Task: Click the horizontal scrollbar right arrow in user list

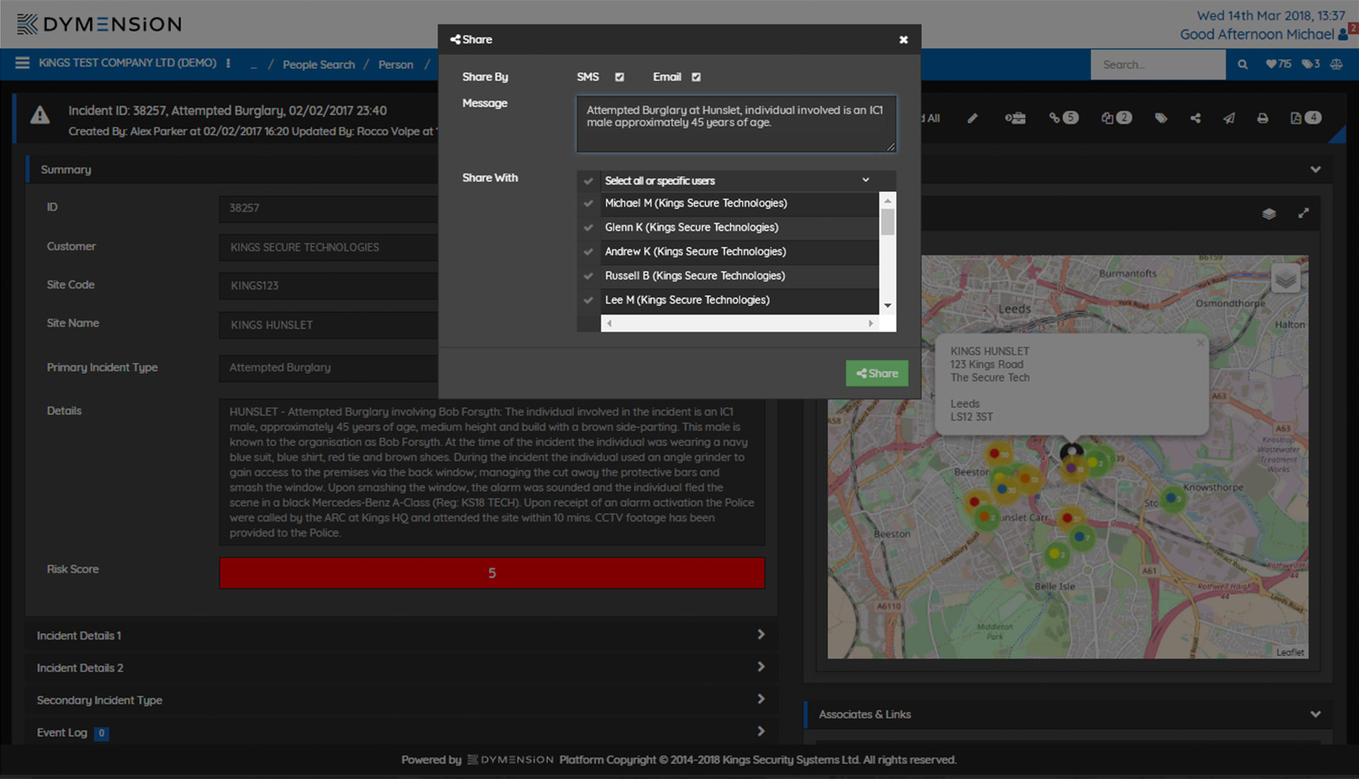Action: tap(871, 324)
